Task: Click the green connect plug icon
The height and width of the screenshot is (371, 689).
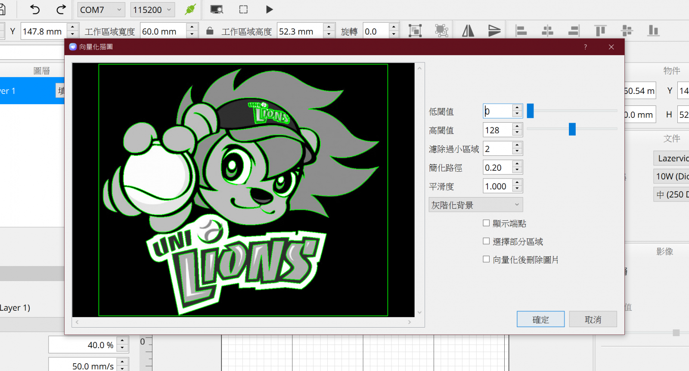Action: pos(190,9)
